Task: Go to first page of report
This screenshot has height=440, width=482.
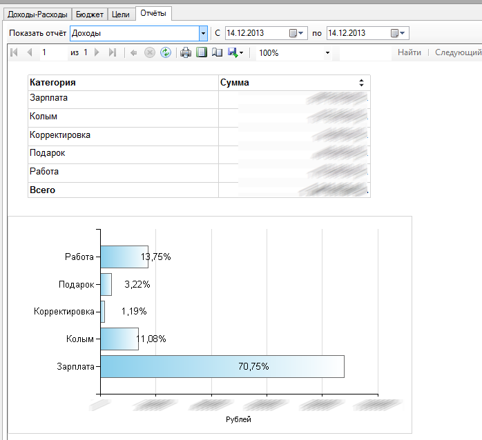Action: point(15,52)
